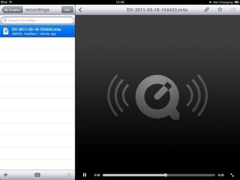
Task: Tap the fullscreen expand arrows icon
Action: (232, 175)
